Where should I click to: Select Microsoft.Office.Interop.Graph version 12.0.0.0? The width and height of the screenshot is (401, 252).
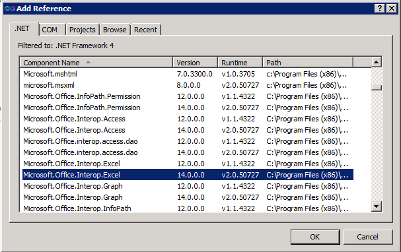point(188,186)
